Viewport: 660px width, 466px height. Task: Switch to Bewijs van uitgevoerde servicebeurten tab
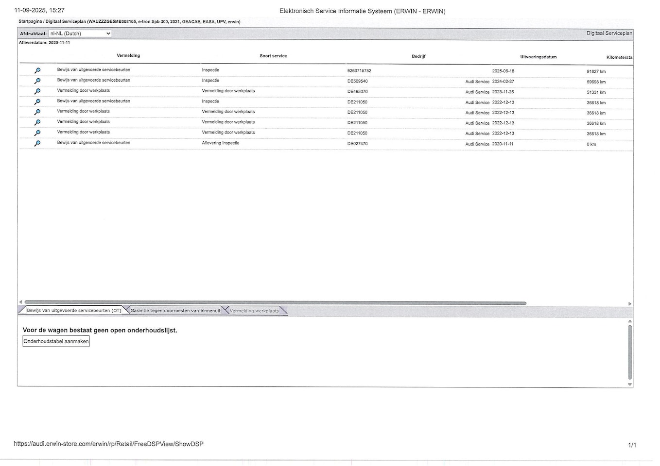(x=74, y=311)
